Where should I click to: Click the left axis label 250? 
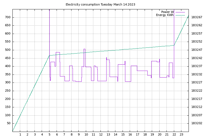coord(8,91)
